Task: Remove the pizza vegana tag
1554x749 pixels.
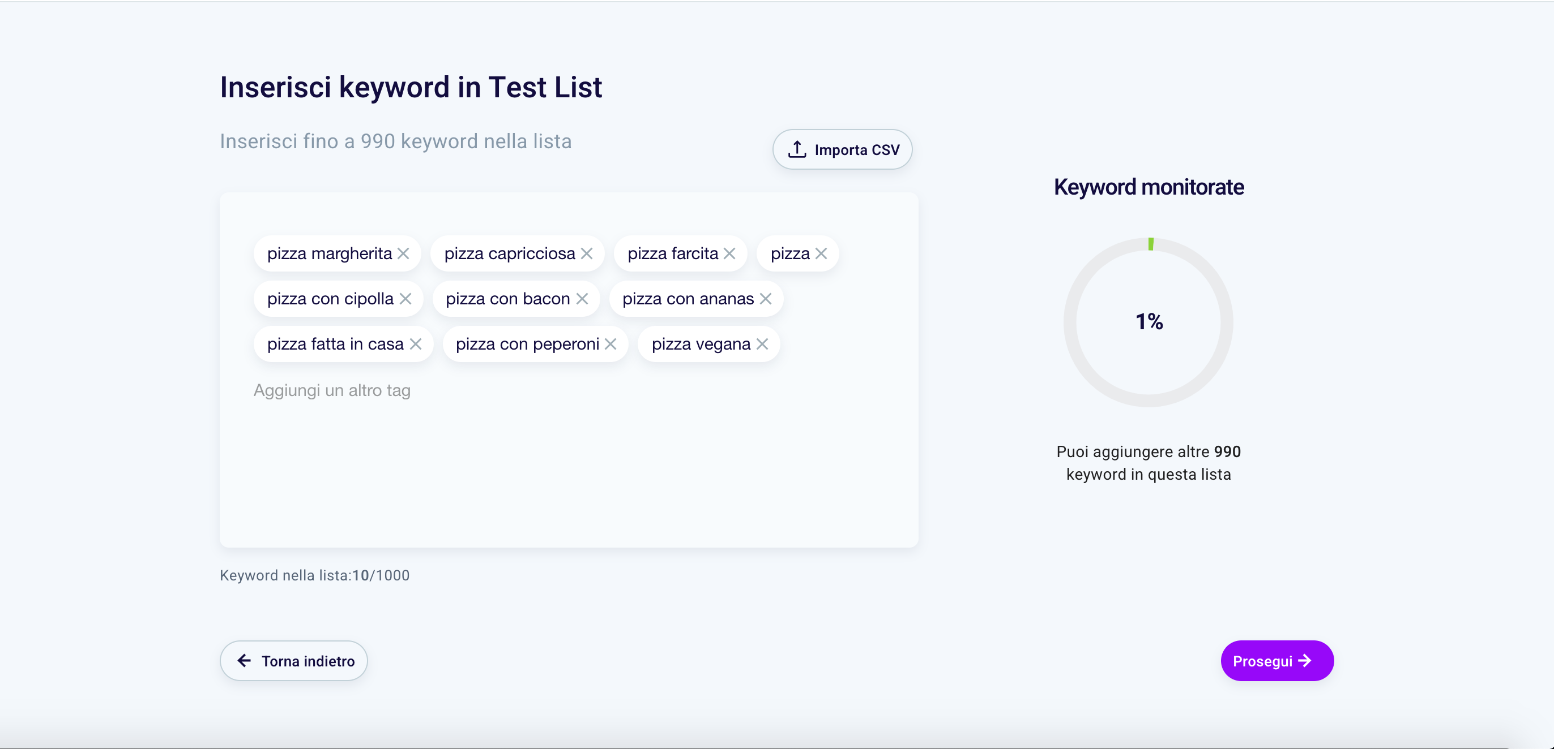Action: coord(762,344)
